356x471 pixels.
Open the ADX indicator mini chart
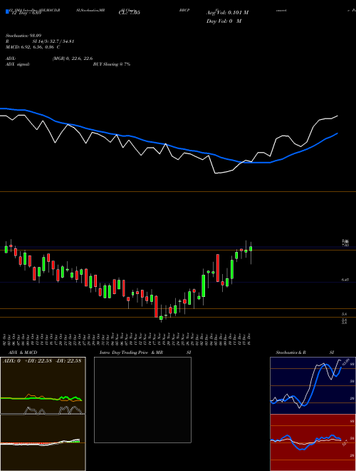click(x=43, y=385)
